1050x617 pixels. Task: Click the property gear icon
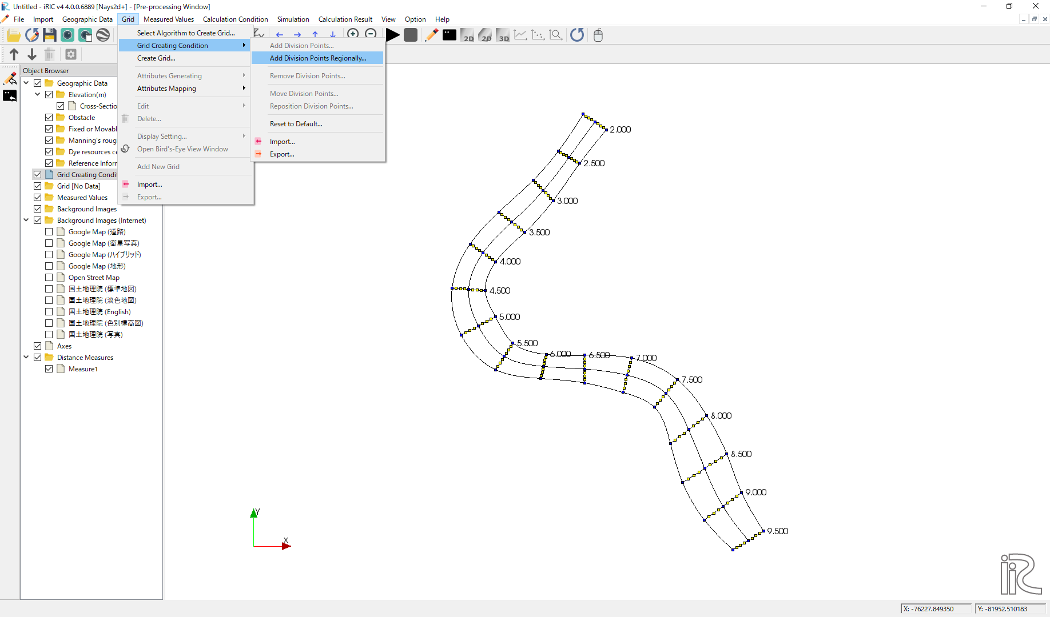pos(71,54)
